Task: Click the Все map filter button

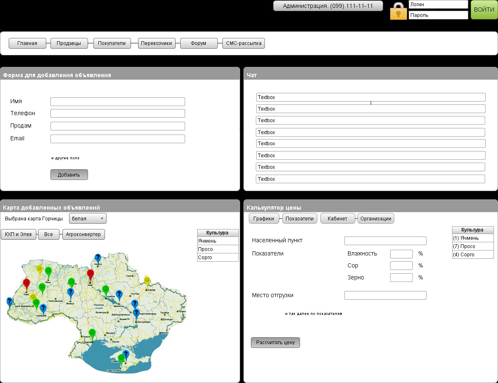Action: tap(49, 234)
